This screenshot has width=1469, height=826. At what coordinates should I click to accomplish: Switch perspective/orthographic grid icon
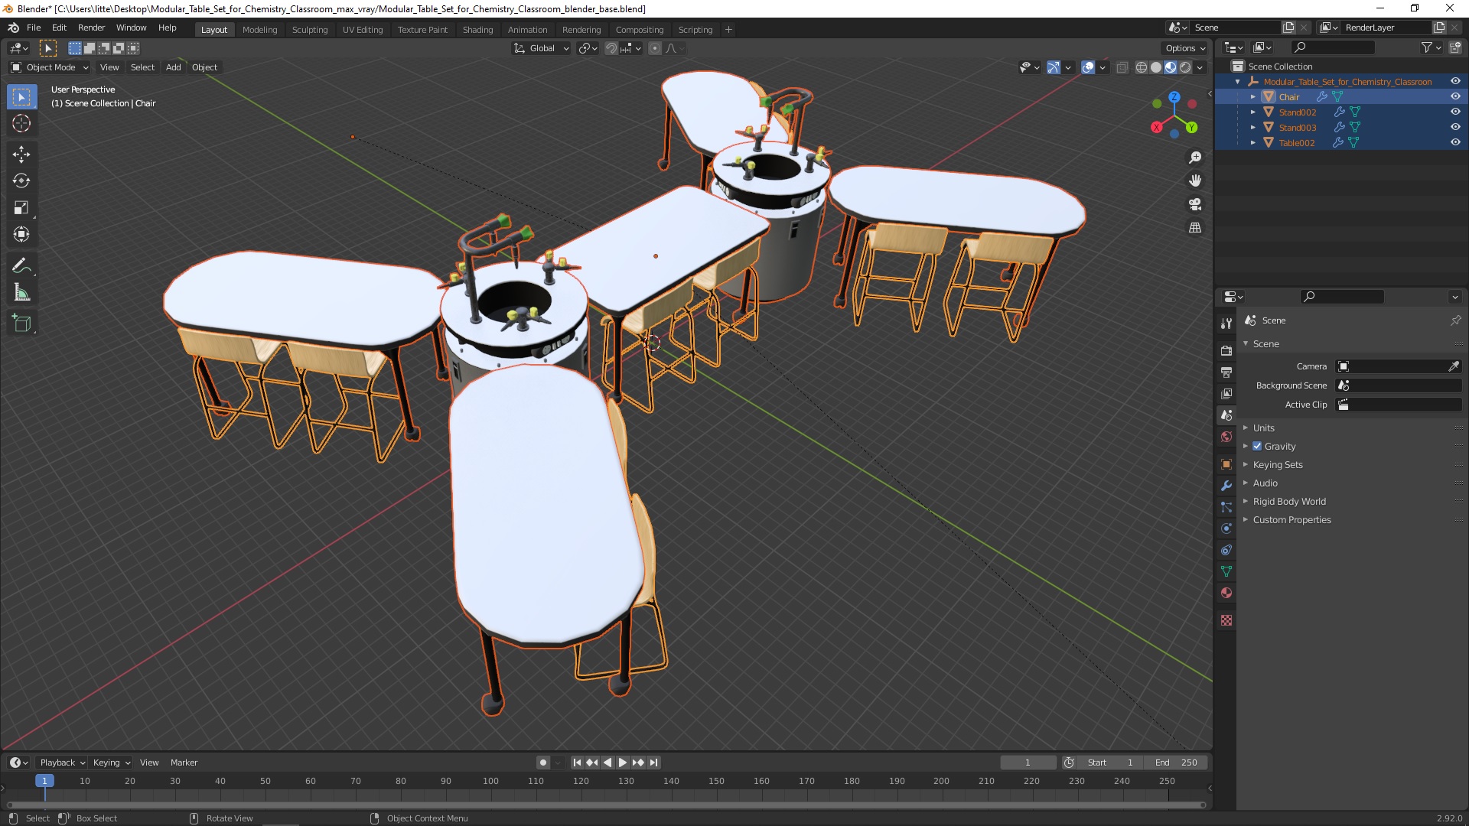(1195, 228)
